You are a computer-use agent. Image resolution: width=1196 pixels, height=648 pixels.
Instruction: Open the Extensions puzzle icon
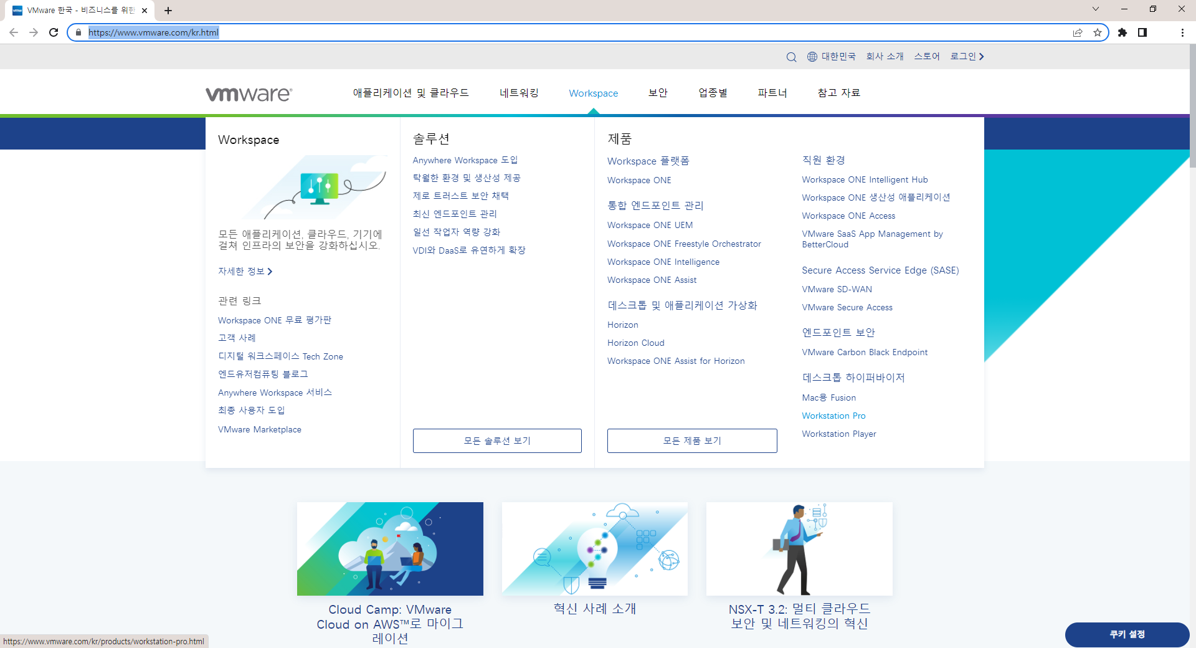1122,32
